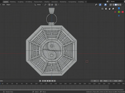The height and width of the screenshot is (93, 125).
Task: Switch to the Rendering workspace tab
Action: [x=63, y=2]
